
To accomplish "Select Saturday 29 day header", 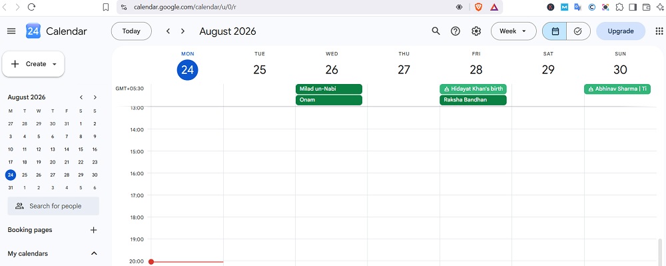I will click(548, 69).
